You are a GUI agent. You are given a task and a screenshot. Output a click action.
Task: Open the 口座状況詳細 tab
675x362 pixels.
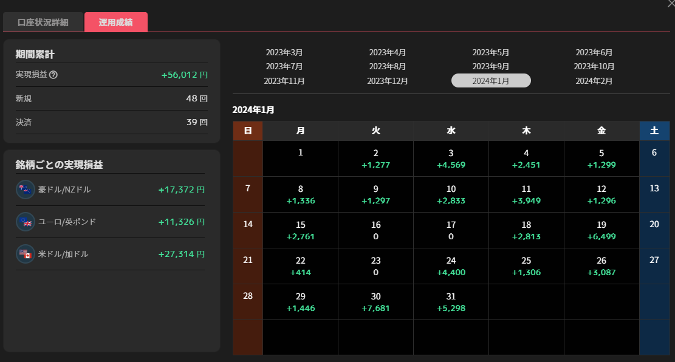coord(43,22)
